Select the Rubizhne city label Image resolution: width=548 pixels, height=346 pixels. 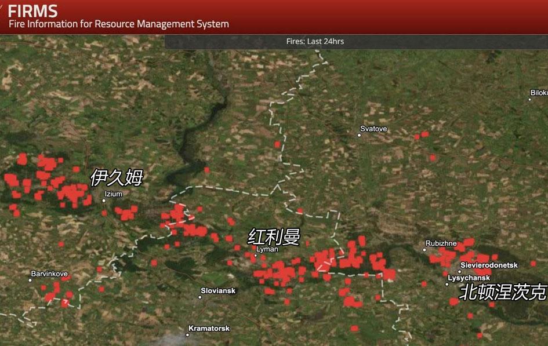click(x=441, y=243)
